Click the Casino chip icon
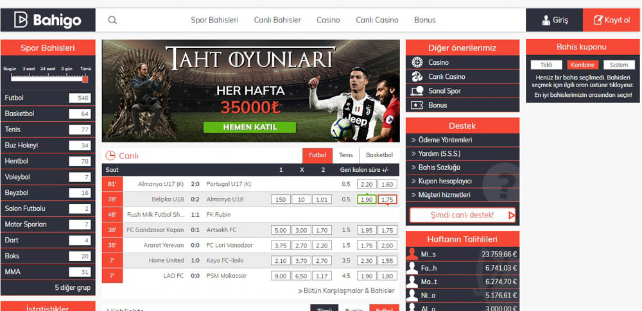Image resolution: width=642 pixels, height=311 pixels. [x=417, y=63]
